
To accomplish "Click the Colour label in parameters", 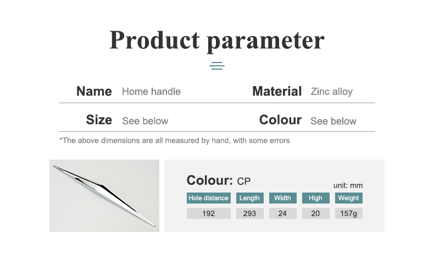I will [x=280, y=120].
